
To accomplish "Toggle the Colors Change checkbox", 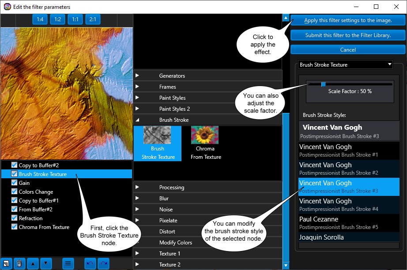I will click(x=14, y=191).
